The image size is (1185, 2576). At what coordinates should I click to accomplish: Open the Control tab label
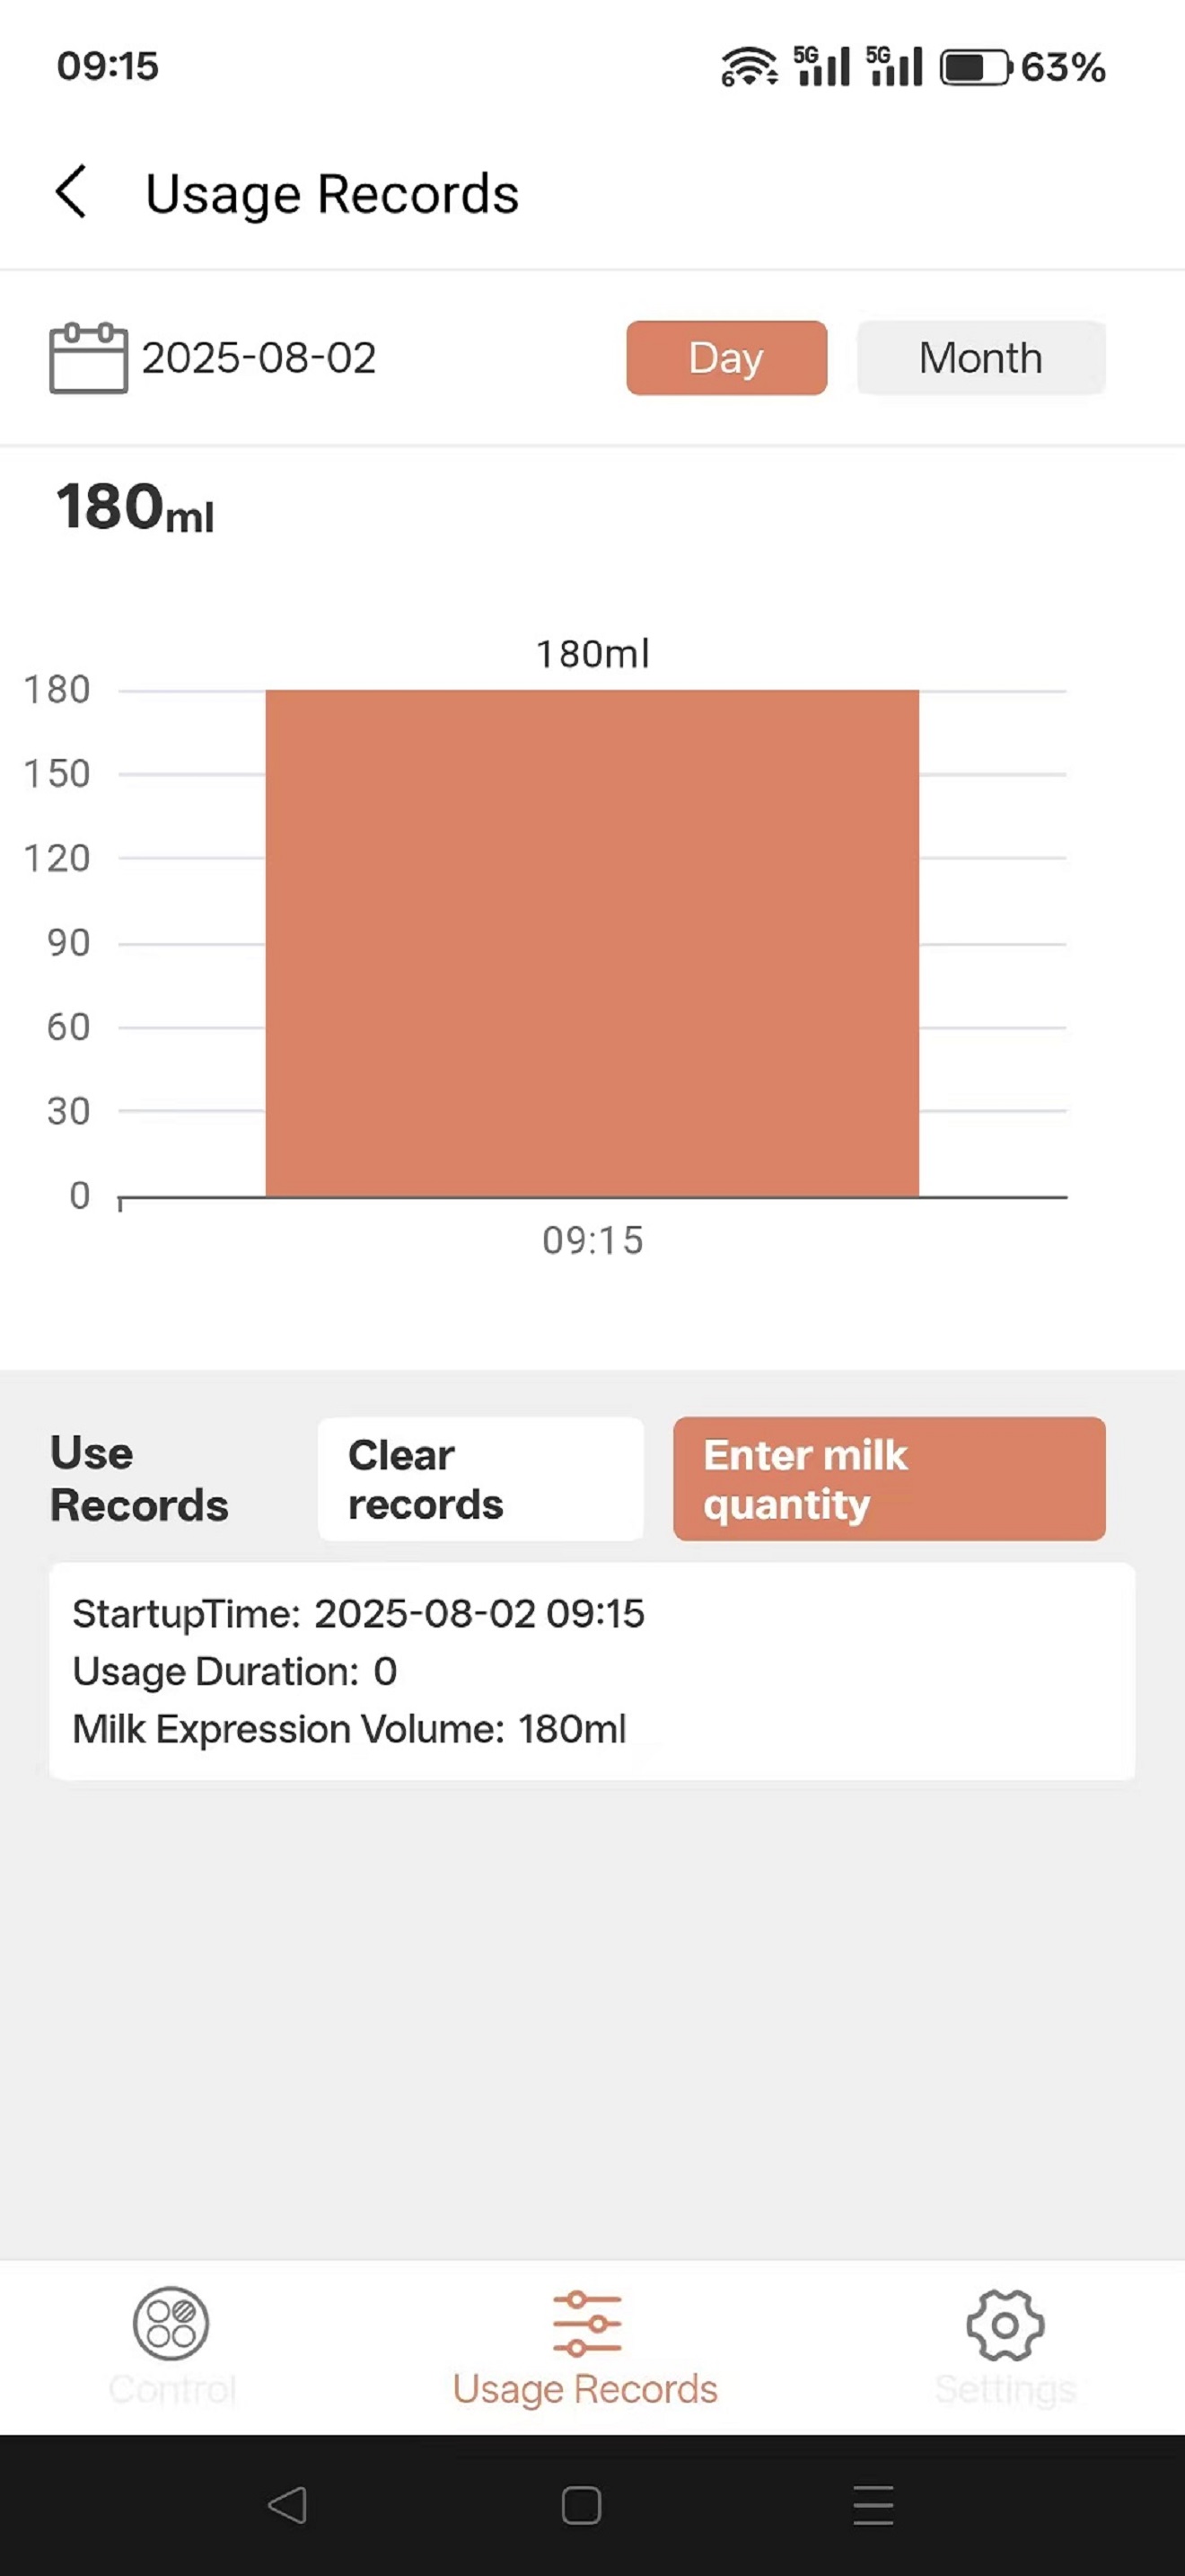pos(171,2389)
